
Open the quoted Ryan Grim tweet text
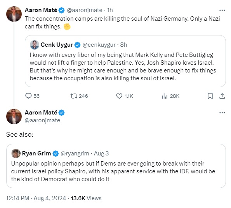113,171
